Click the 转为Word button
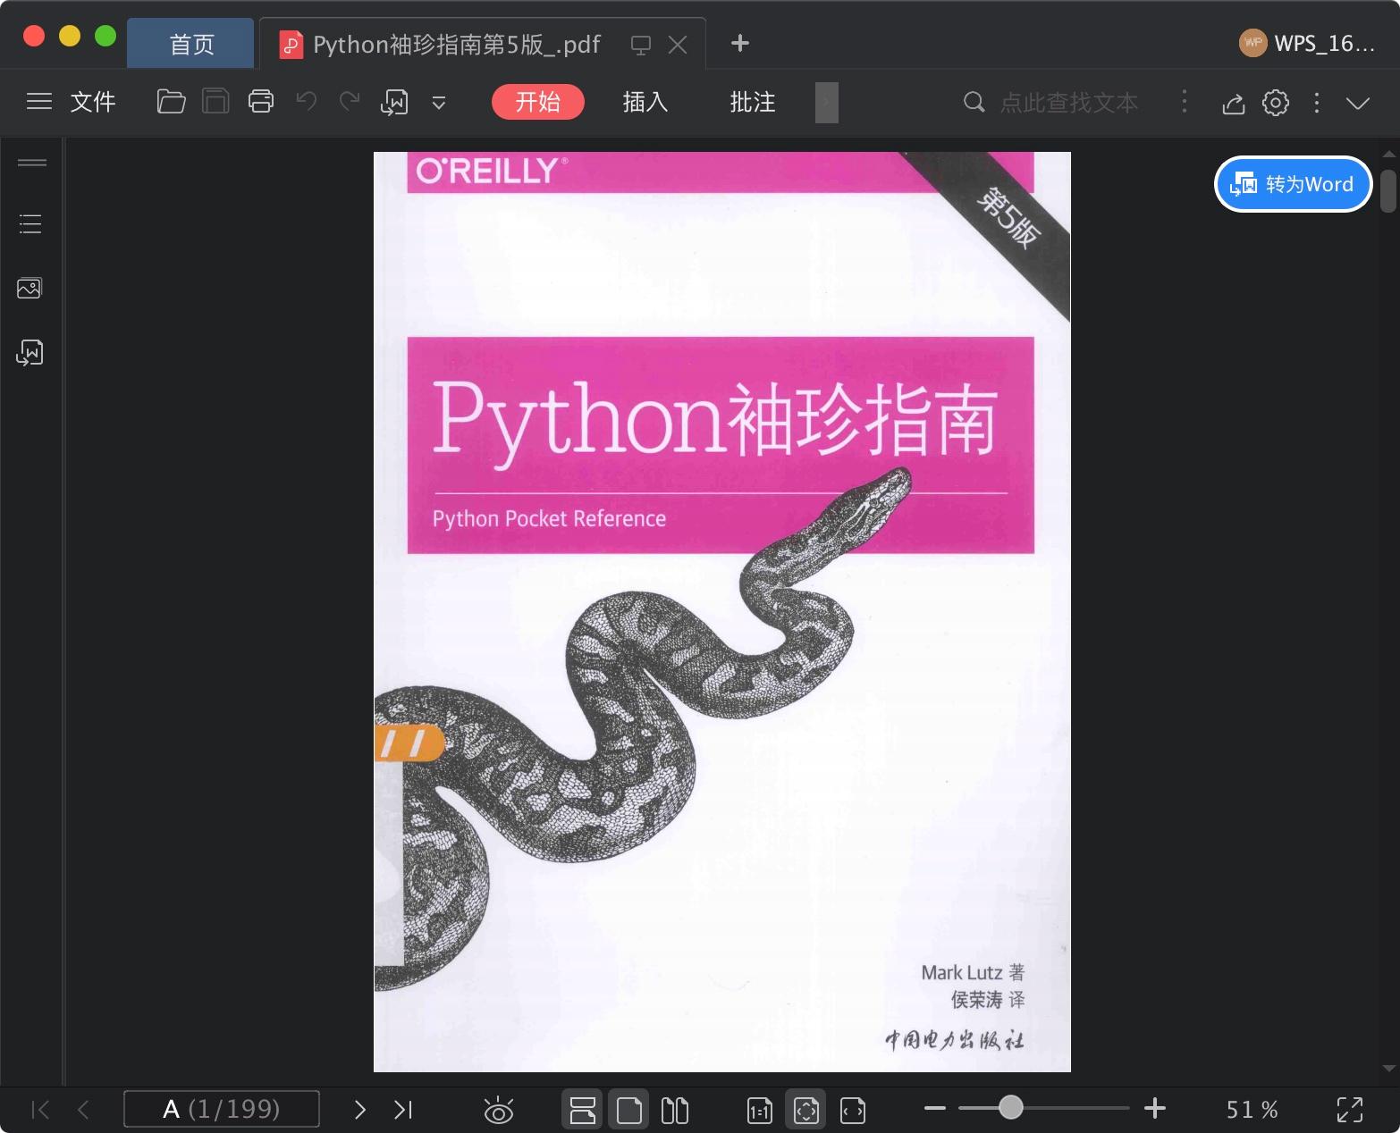The width and height of the screenshot is (1400, 1133). tap(1293, 184)
